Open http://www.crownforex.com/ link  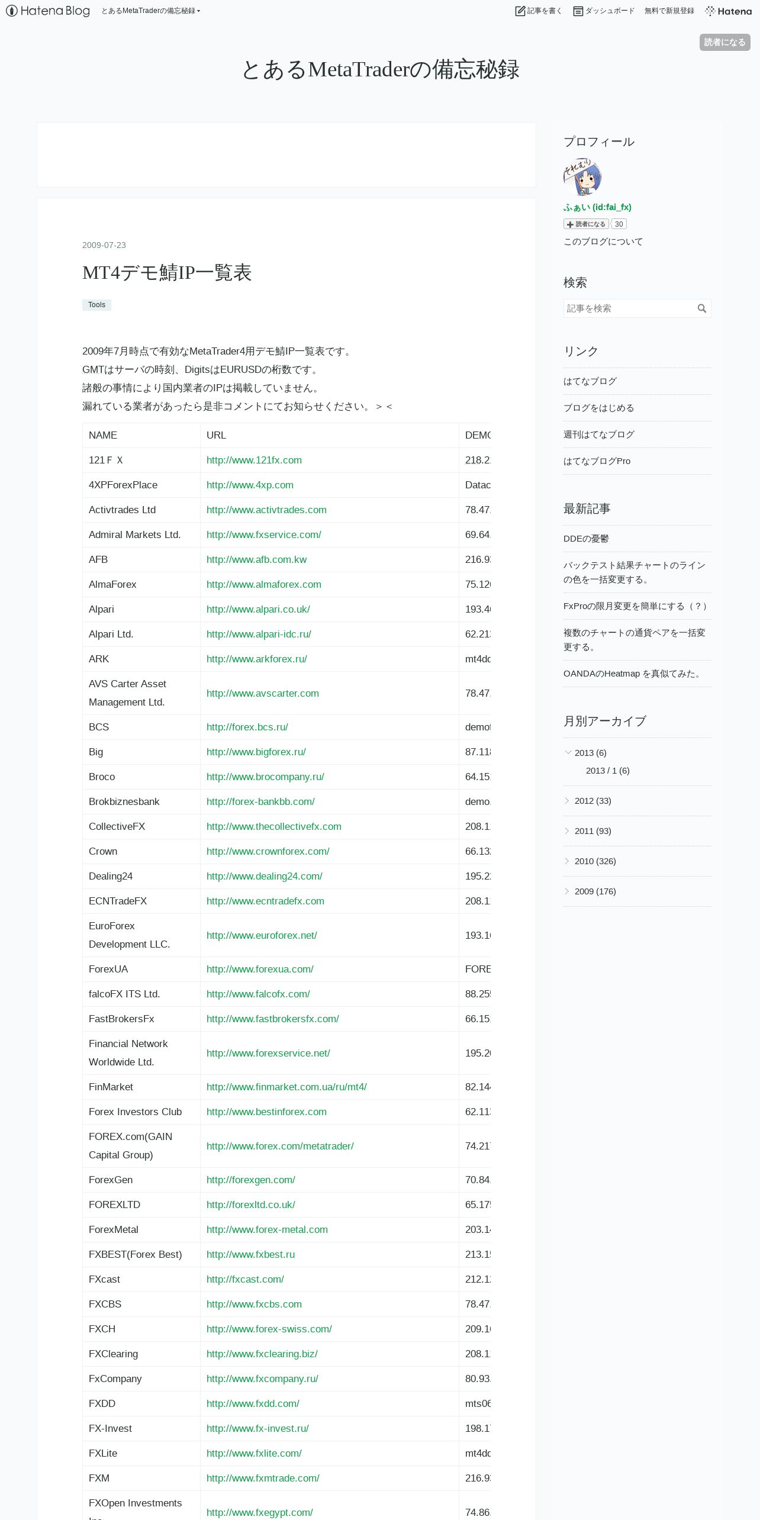pos(268,851)
